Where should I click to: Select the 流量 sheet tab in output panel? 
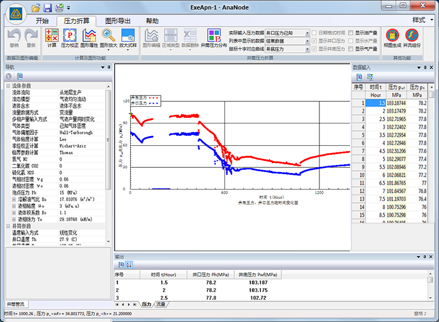pyautogui.click(x=161, y=305)
